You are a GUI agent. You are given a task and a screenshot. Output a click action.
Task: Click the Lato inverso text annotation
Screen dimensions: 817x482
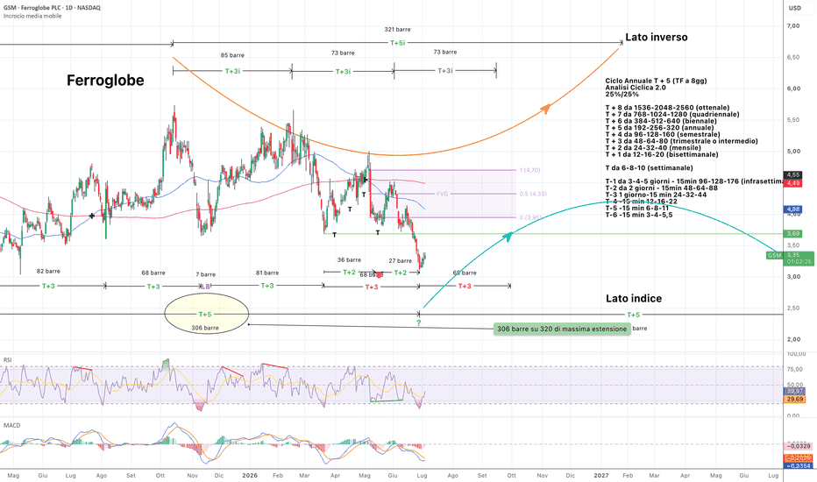click(656, 37)
